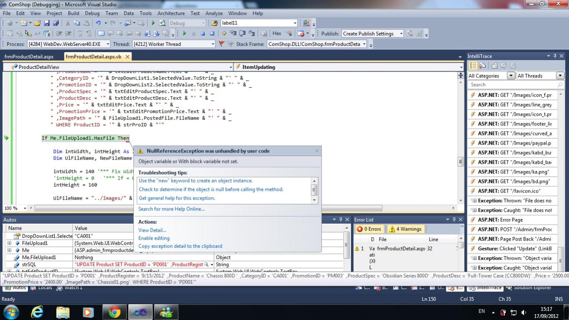Open 100 % editor zoom dropdown

25,208
